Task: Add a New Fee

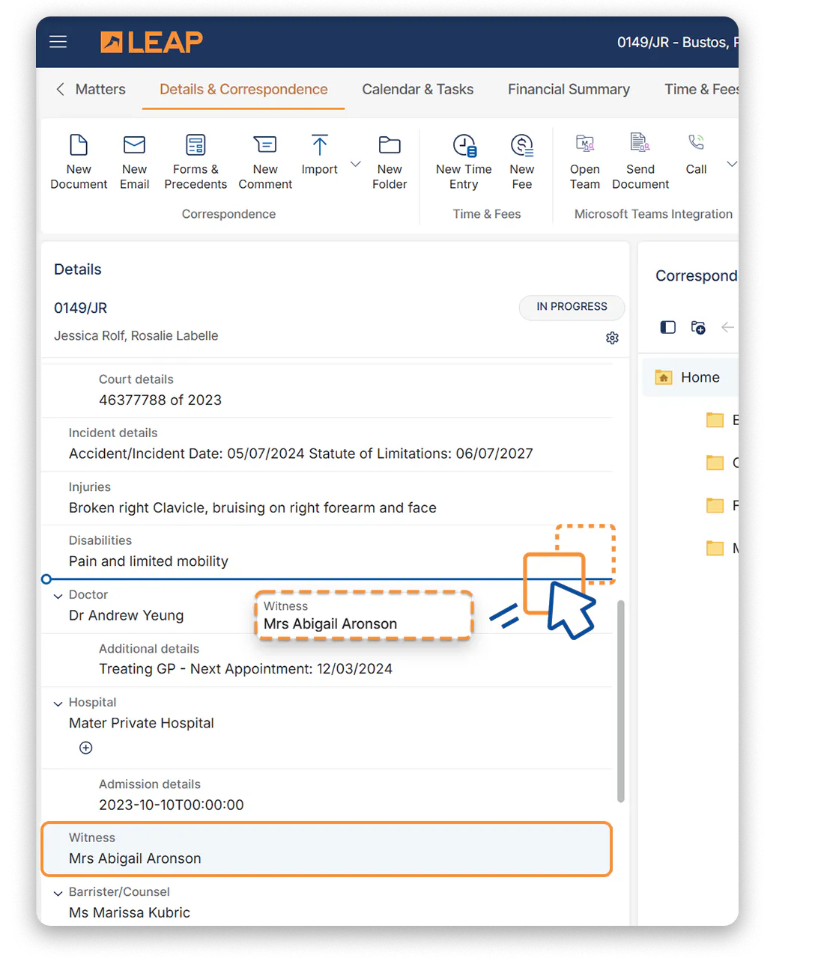Action: click(522, 162)
